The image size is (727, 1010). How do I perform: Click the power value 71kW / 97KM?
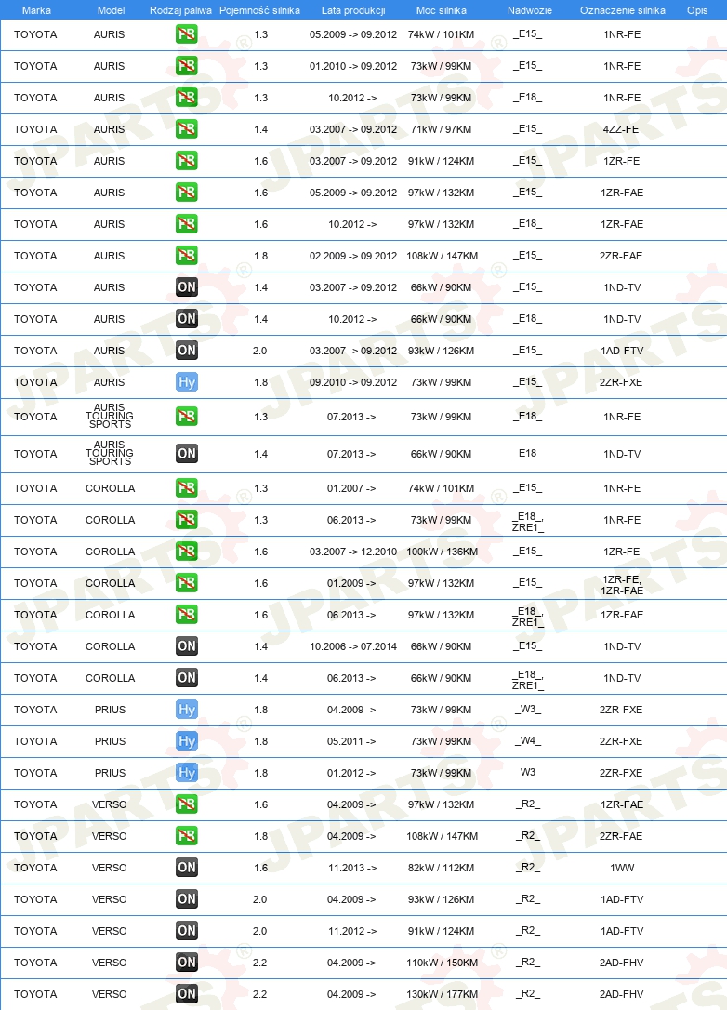441,129
